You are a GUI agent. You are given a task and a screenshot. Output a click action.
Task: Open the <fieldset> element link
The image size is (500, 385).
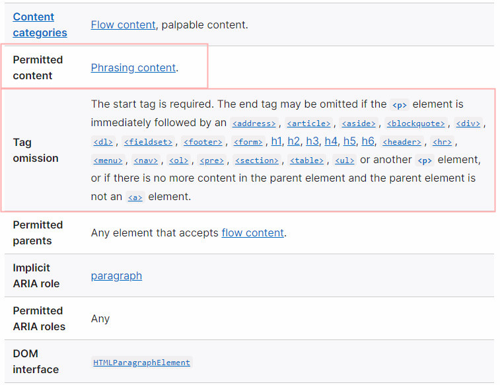(x=148, y=142)
